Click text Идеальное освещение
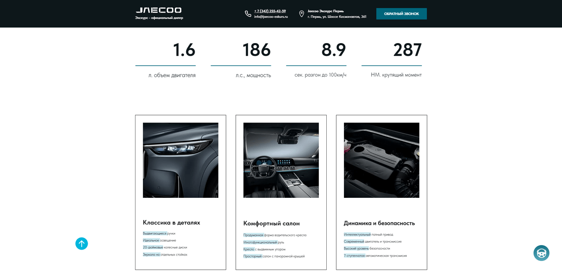Viewport: 562px width, 276px height. (x=159, y=240)
